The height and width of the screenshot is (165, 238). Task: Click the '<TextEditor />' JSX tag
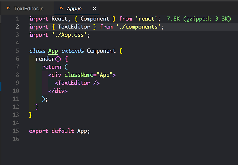click(x=77, y=83)
